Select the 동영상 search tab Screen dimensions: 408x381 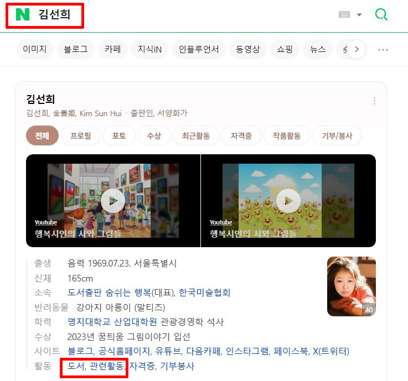247,49
